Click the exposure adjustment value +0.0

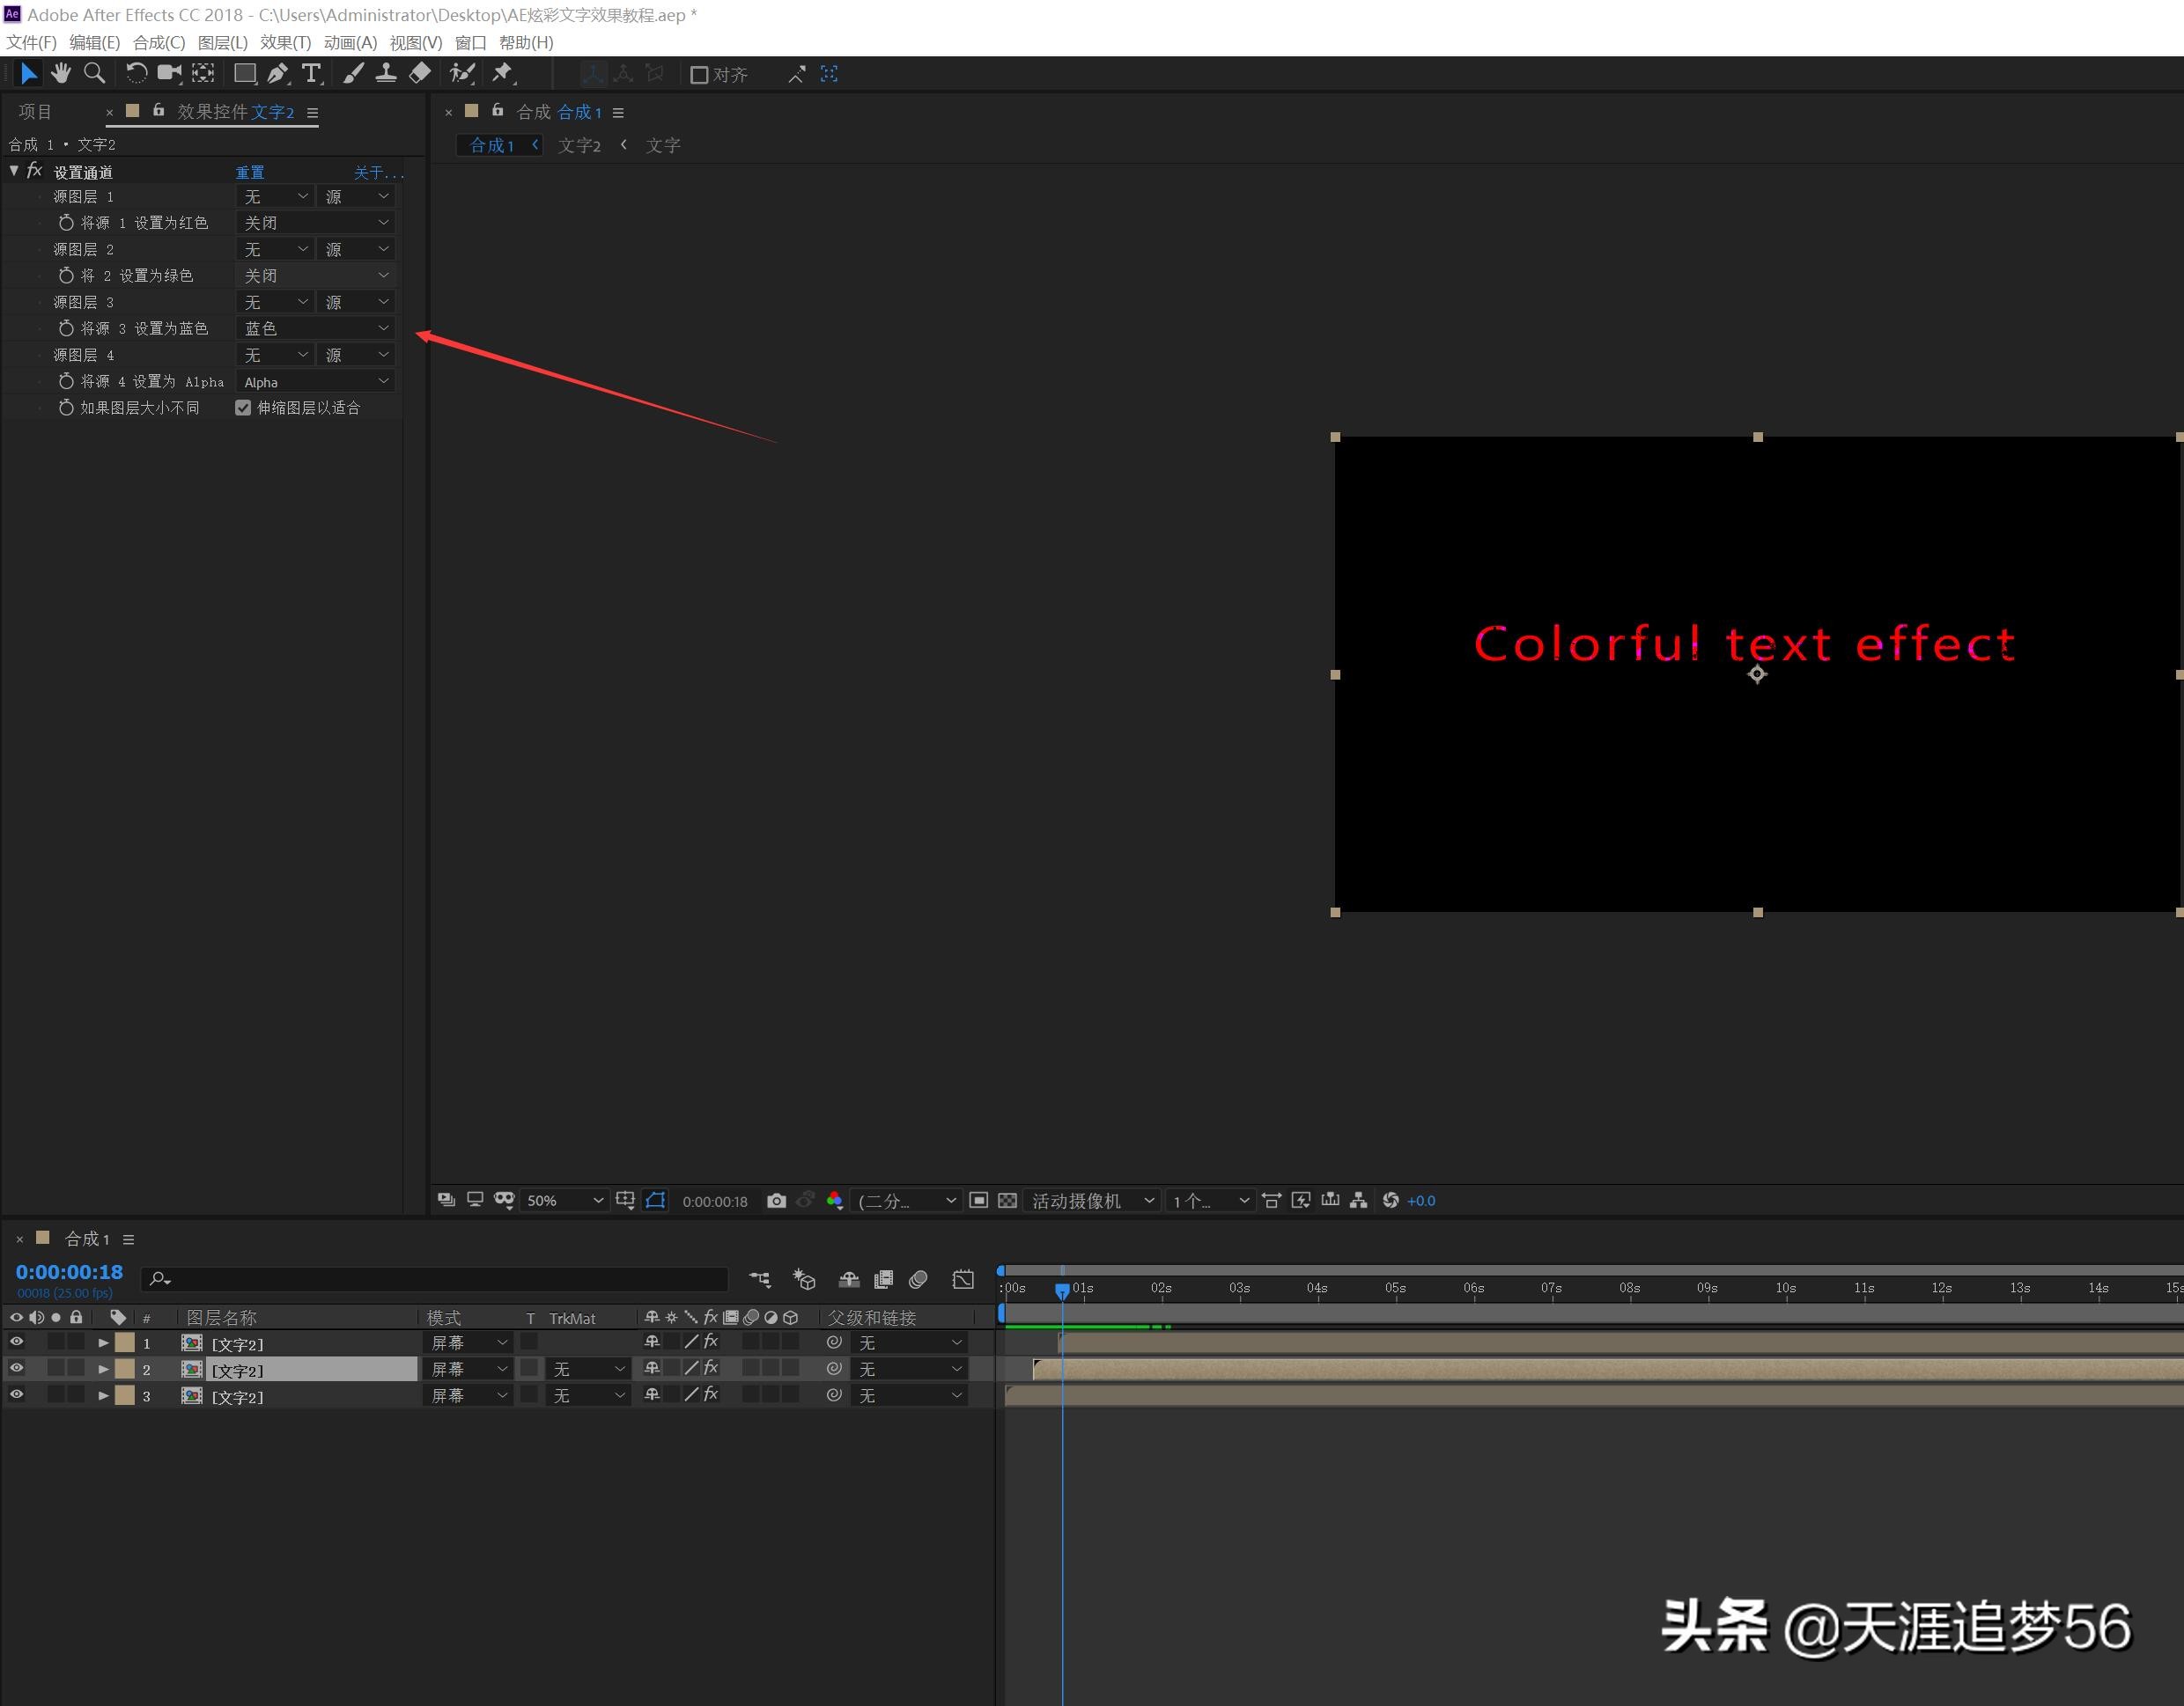point(1420,1201)
